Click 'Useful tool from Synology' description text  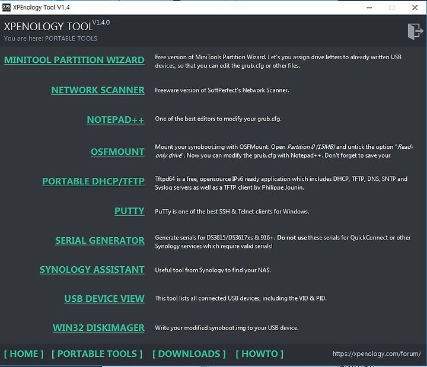[x=213, y=270]
